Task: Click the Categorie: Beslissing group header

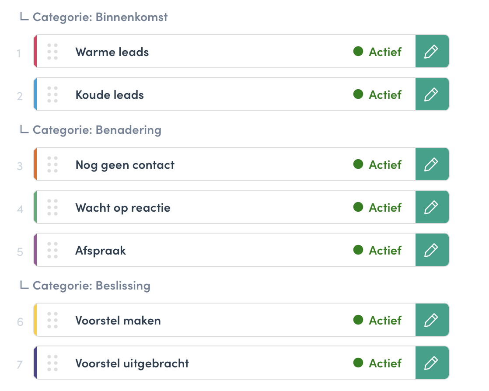Action: click(85, 286)
